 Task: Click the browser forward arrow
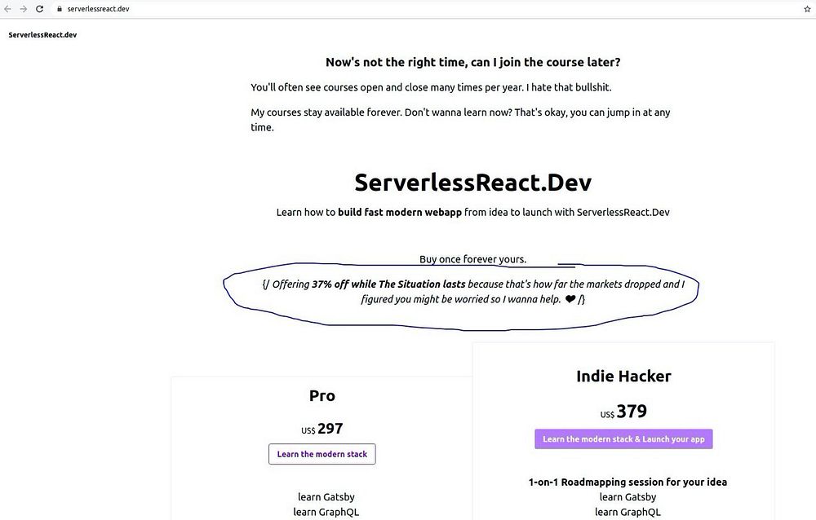24,9
